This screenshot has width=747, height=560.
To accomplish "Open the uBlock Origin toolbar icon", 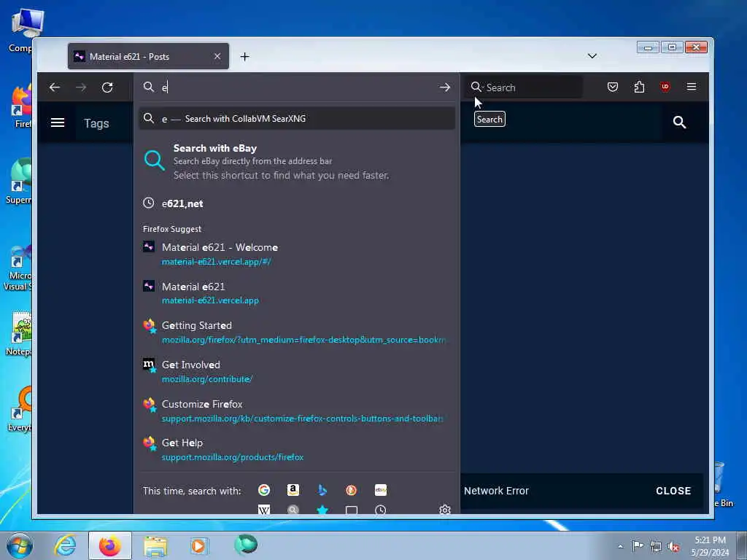I will [x=665, y=87].
